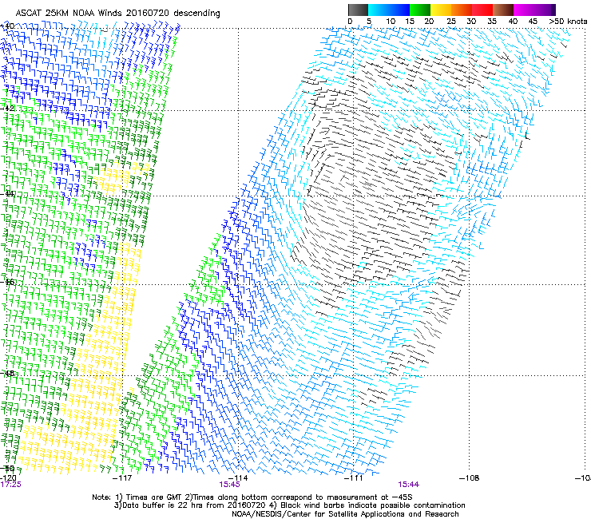
Task: Click the '>50 knots' legend label
Action: [x=568, y=22]
